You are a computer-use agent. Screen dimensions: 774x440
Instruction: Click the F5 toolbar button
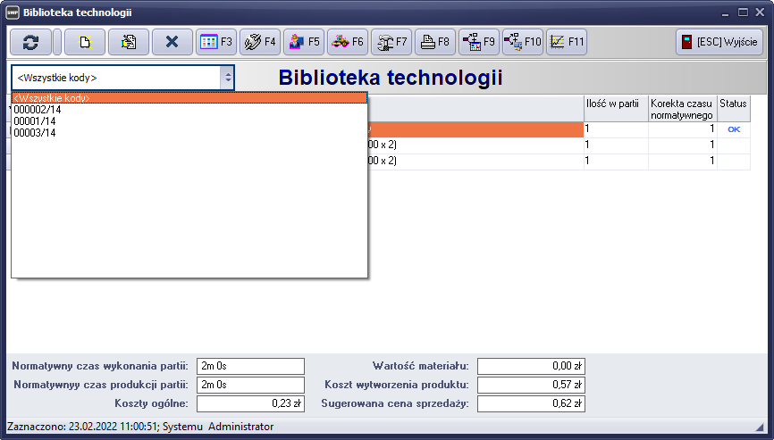303,42
